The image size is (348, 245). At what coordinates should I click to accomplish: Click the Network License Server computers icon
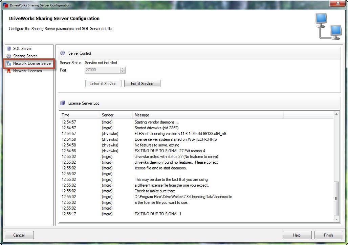[x=9, y=63]
